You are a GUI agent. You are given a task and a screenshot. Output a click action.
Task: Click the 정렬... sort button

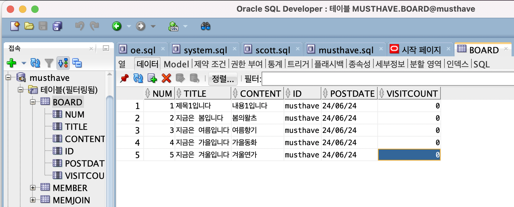click(223, 79)
